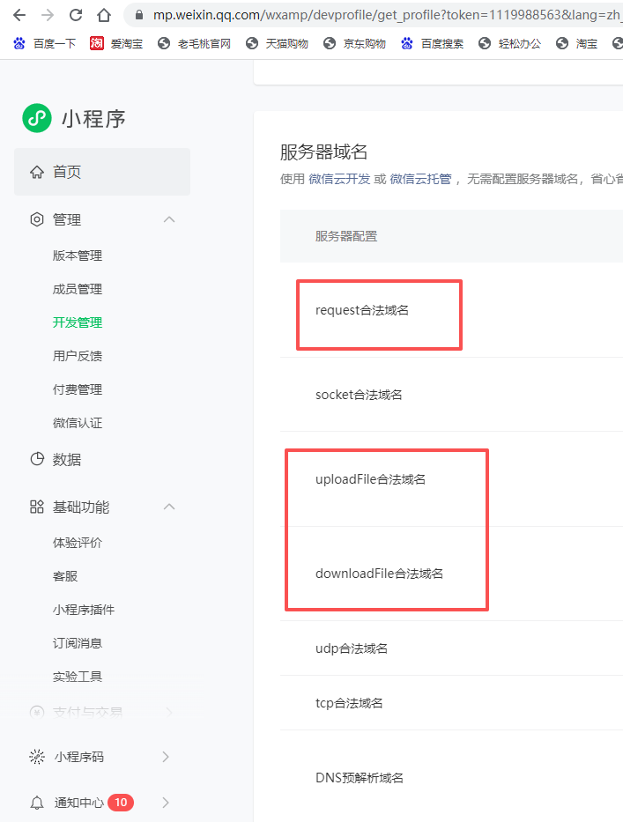Switch to 成员管理 in sidebar

[x=78, y=288]
